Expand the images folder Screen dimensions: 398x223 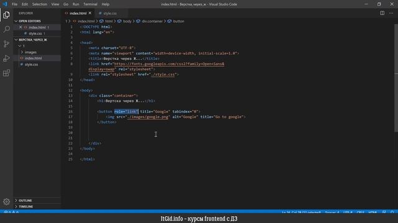pyautogui.click(x=22, y=52)
